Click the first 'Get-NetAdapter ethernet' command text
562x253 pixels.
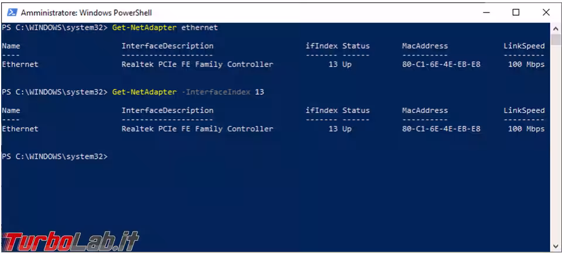click(165, 28)
